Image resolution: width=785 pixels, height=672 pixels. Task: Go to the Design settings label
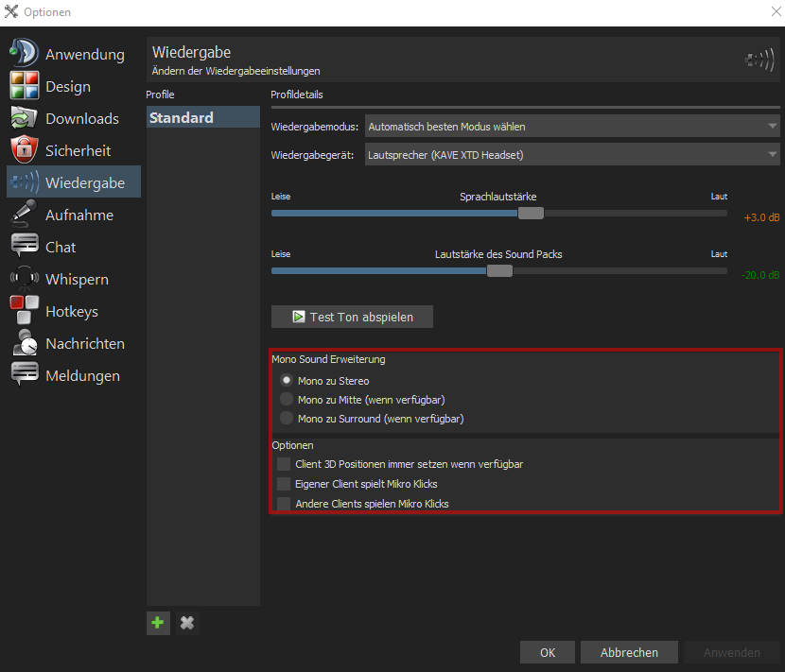coord(68,87)
